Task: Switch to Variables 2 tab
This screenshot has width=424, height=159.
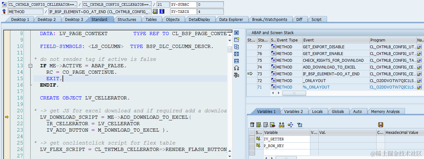Action: tap(294, 111)
